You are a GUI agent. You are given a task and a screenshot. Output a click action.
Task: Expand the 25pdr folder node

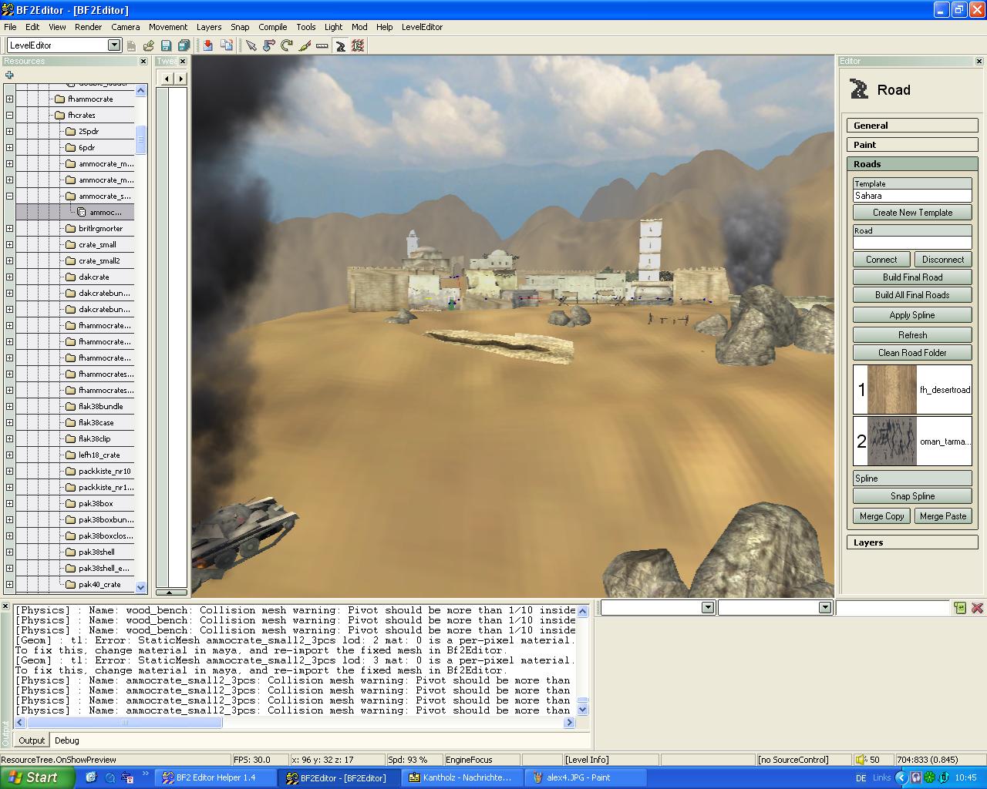pyautogui.click(x=9, y=131)
